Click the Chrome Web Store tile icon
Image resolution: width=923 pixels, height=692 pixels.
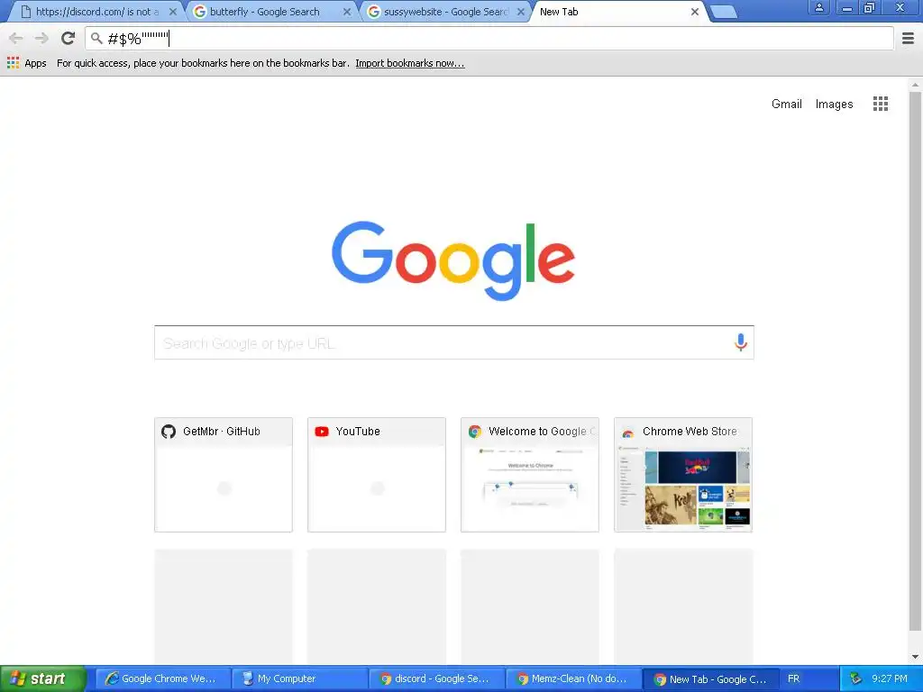(x=628, y=432)
